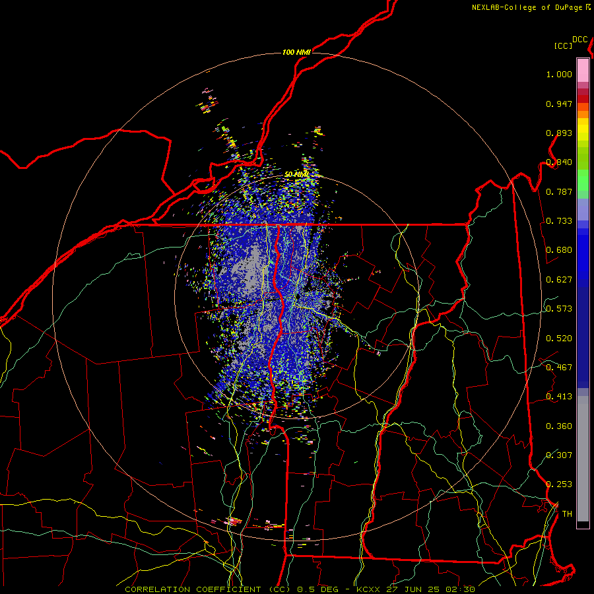Viewport: 594px width, 594px height.
Task: Click the gray lower segment of color bar
Action: 583,459
